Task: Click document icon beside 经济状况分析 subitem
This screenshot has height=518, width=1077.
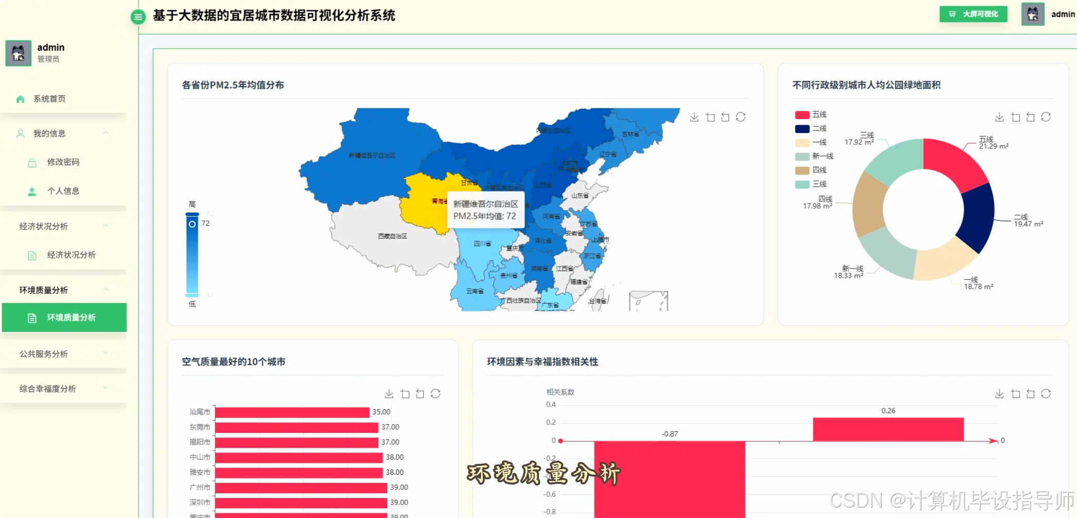Action: (x=32, y=255)
